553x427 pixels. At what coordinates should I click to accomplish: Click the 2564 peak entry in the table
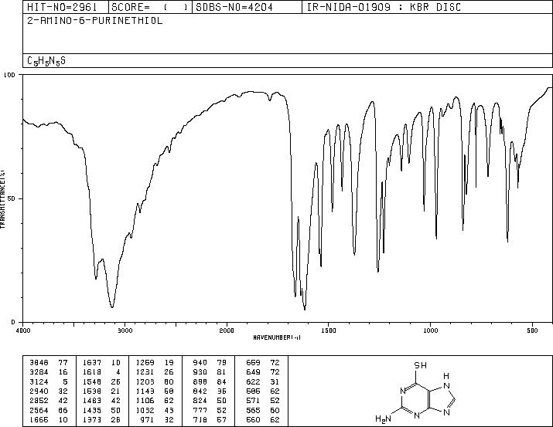49,411
